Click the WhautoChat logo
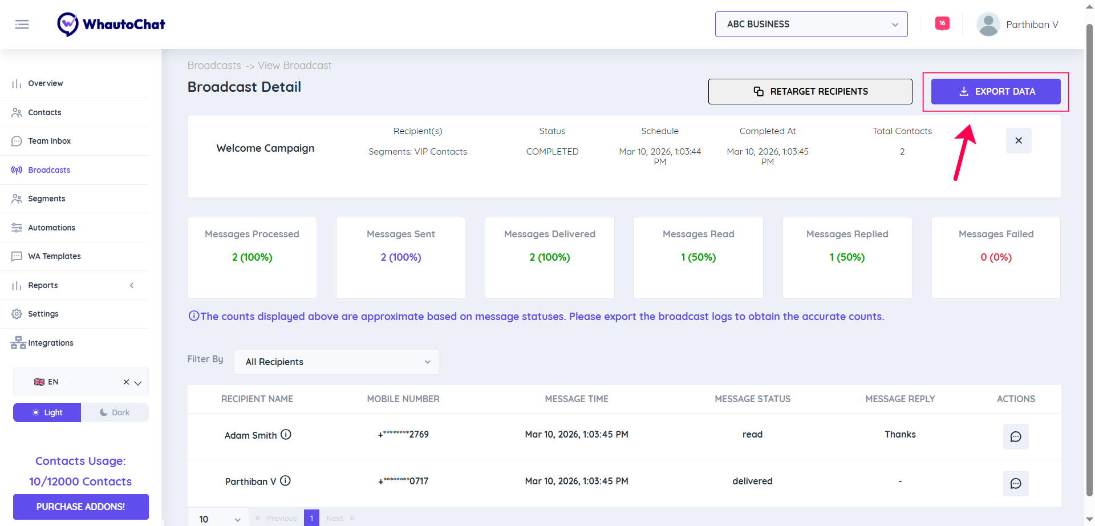The image size is (1095, 526). [x=111, y=25]
